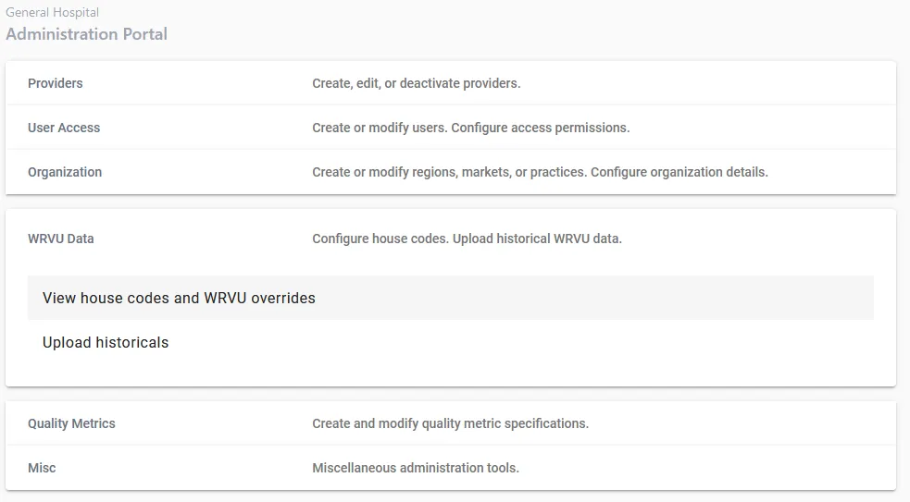Click the Administration Portal heading
Viewport: 910px width, 502px height.
pos(86,34)
